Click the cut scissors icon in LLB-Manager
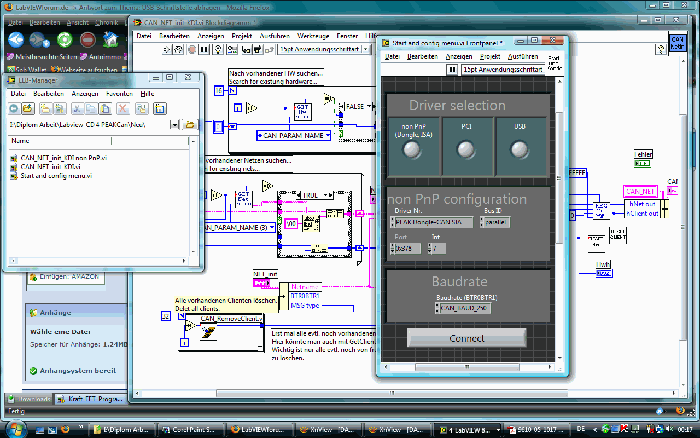This screenshot has width=700, height=438. click(78, 108)
